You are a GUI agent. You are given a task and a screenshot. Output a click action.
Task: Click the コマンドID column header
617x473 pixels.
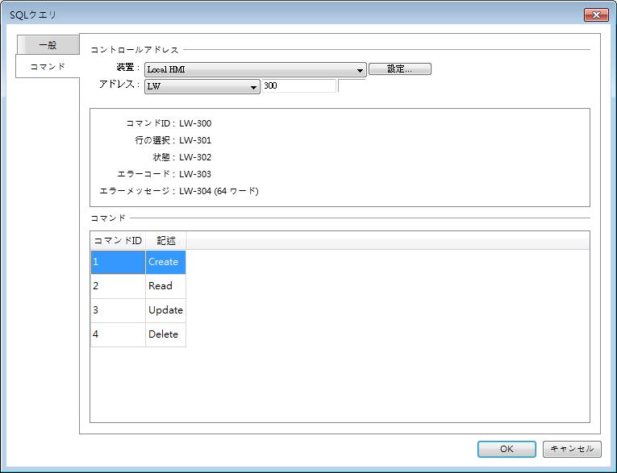pos(118,240)
